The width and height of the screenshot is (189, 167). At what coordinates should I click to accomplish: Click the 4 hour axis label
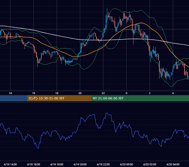coord(173,93)
